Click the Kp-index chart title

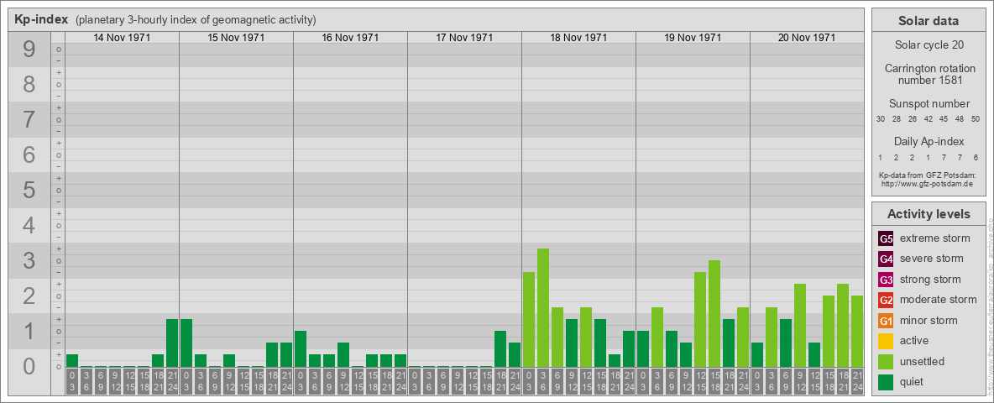41,19
